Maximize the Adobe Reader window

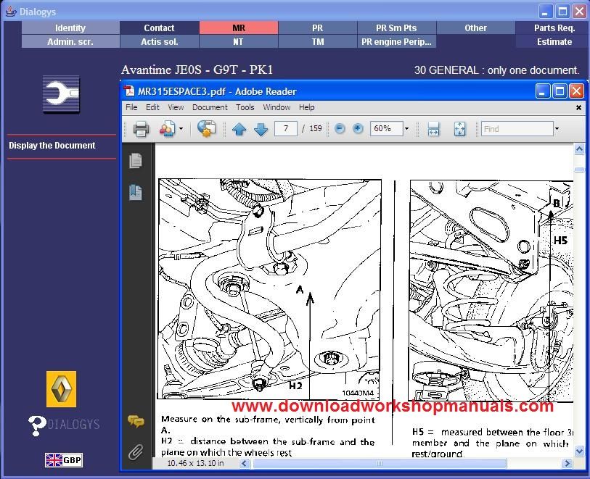(x=559, y=91)
